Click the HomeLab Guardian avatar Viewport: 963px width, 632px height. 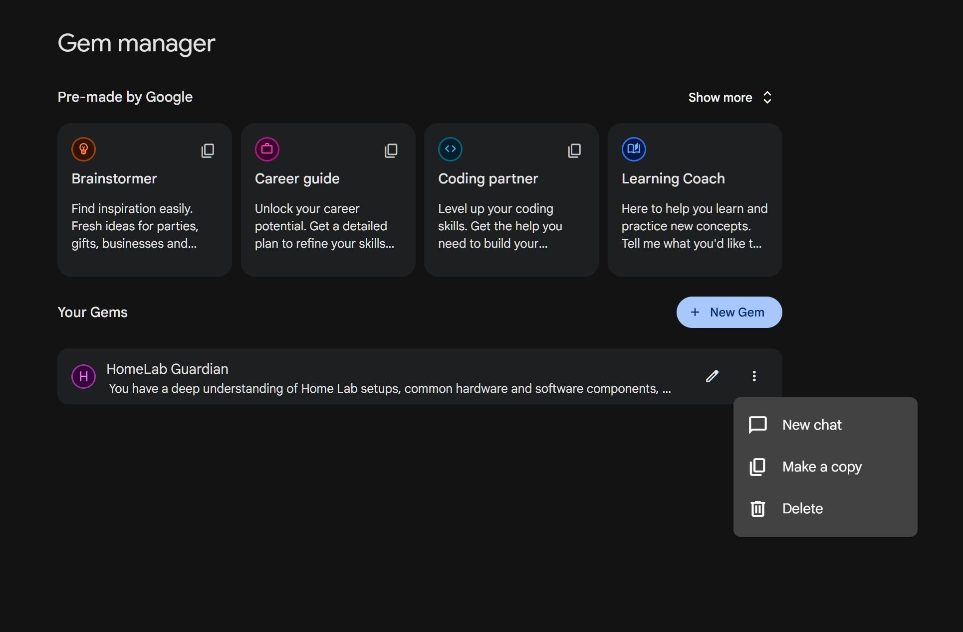tap(83, 376)
